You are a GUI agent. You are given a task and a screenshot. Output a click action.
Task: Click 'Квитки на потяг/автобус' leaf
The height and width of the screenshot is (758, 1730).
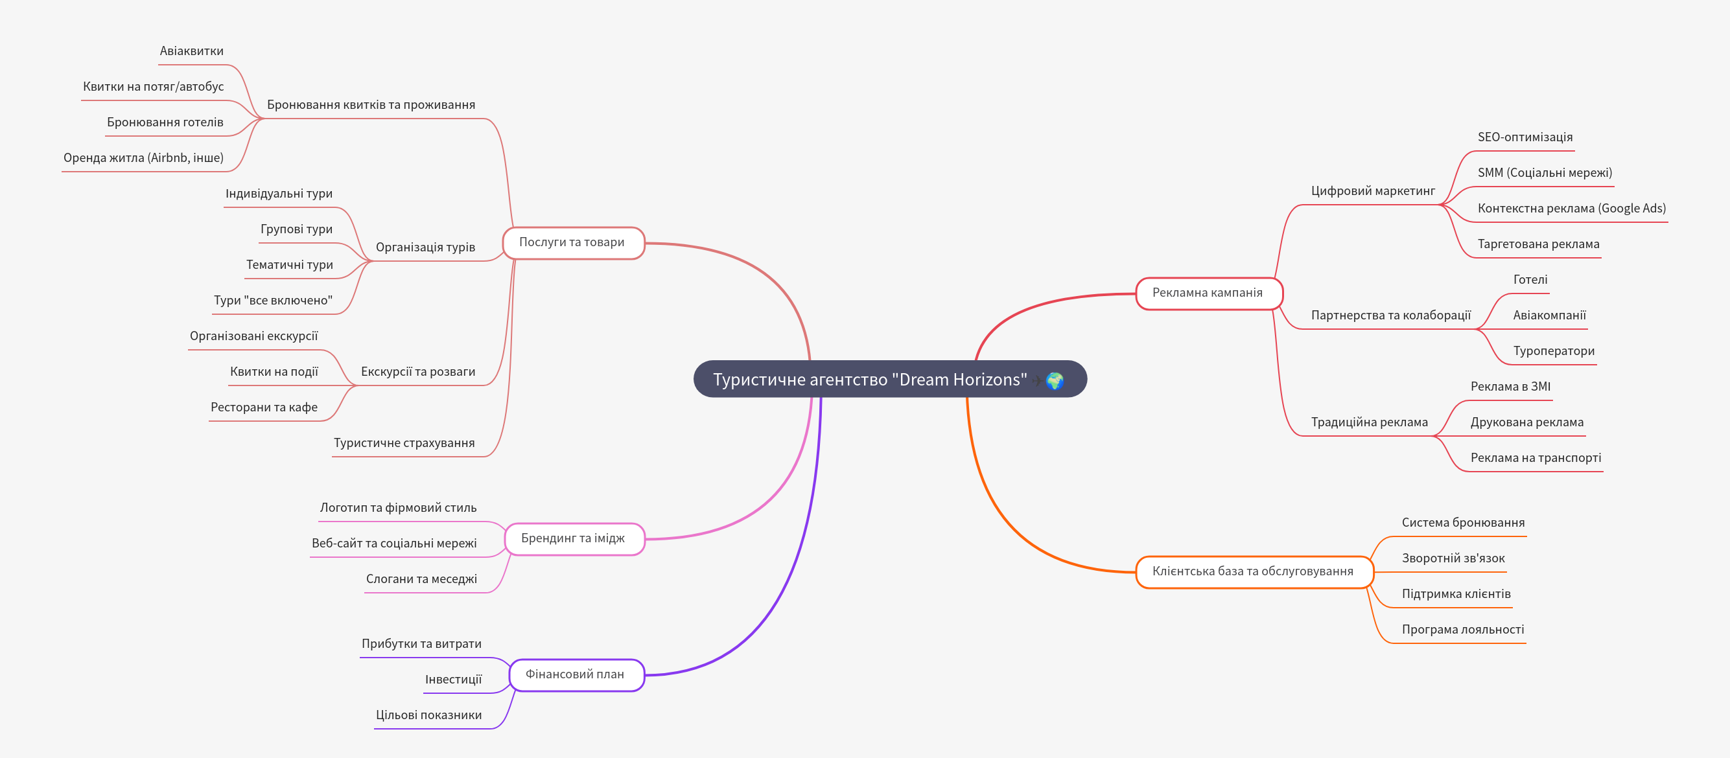point(153,87)
